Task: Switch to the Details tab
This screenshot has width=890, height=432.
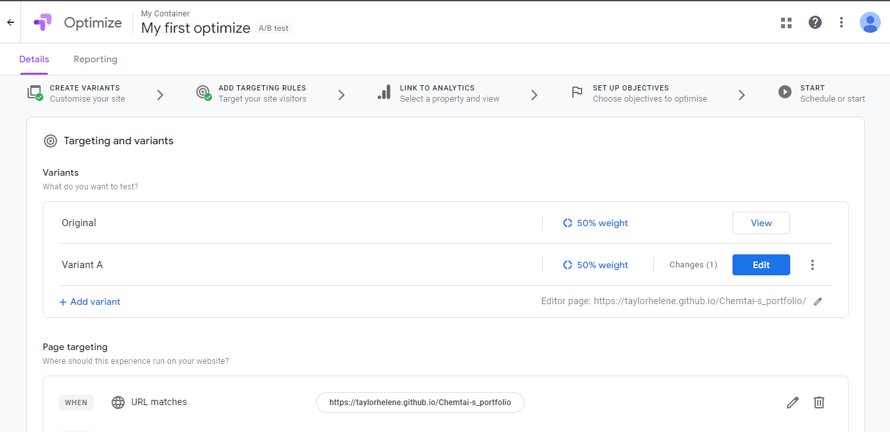Action: point(34,59)
